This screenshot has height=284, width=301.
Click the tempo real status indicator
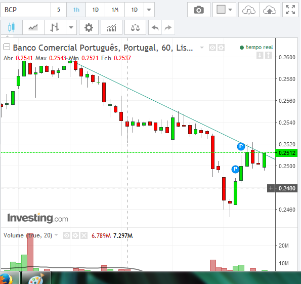click(x=256, y=47)
